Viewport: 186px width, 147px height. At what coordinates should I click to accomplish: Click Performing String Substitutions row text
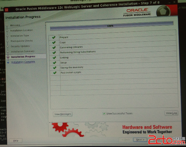click(x=78, y=52)
